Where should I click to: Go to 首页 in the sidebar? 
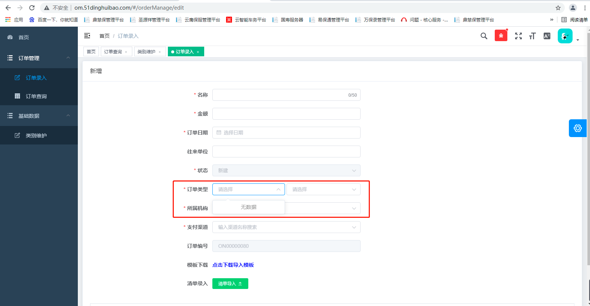pyautogui.click(x=39, y=37)
